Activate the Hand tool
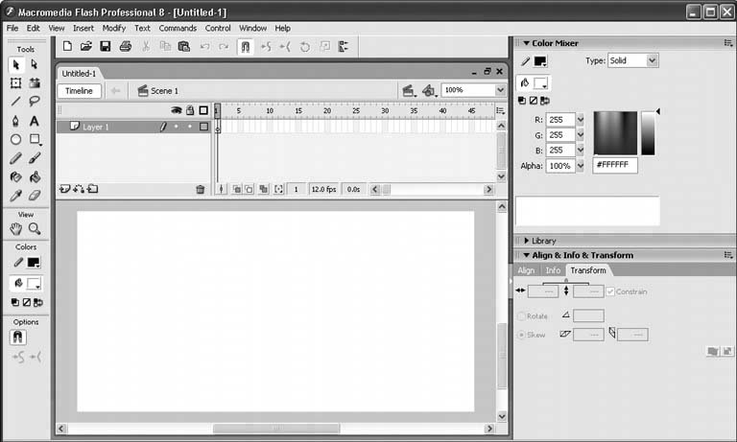This screenshot has height=442, width=737. 15,229
